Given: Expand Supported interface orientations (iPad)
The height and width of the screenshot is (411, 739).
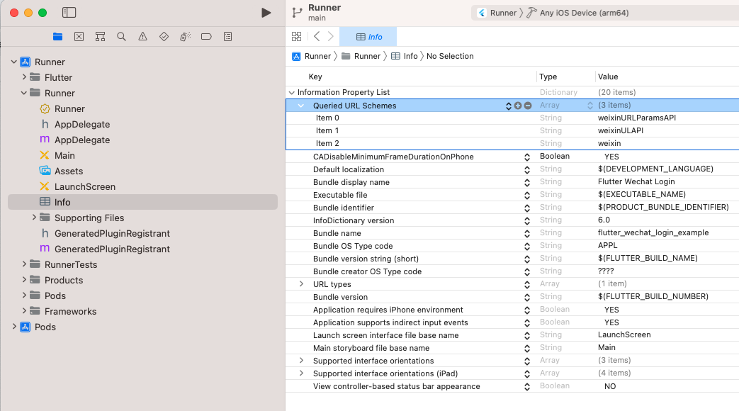Looking at the screenshot, I should [x=302, y=373].
